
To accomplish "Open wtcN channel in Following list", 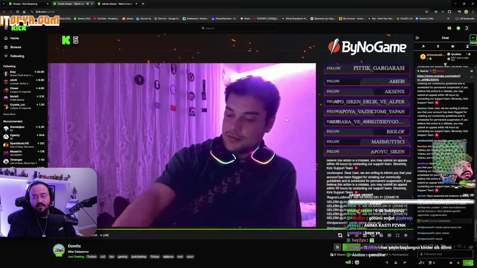I will (x=24, y=82).
